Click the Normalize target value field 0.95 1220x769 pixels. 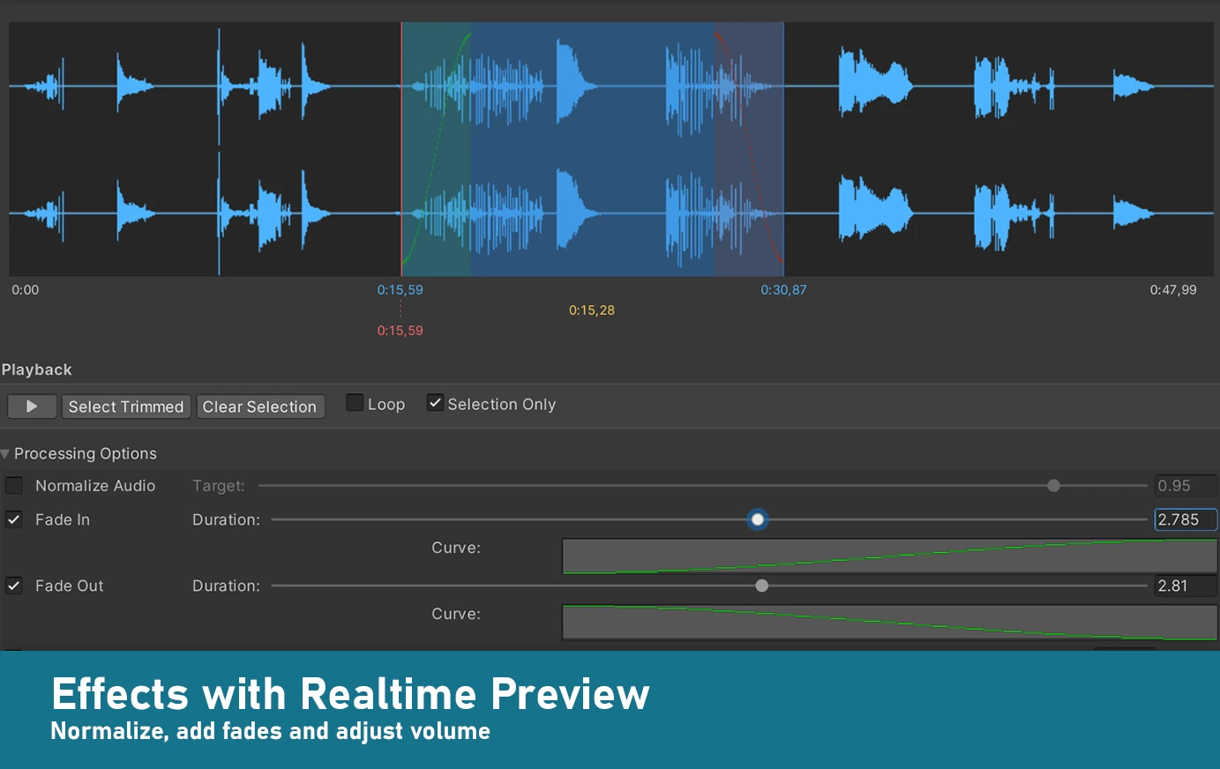tap(1186, 486)
